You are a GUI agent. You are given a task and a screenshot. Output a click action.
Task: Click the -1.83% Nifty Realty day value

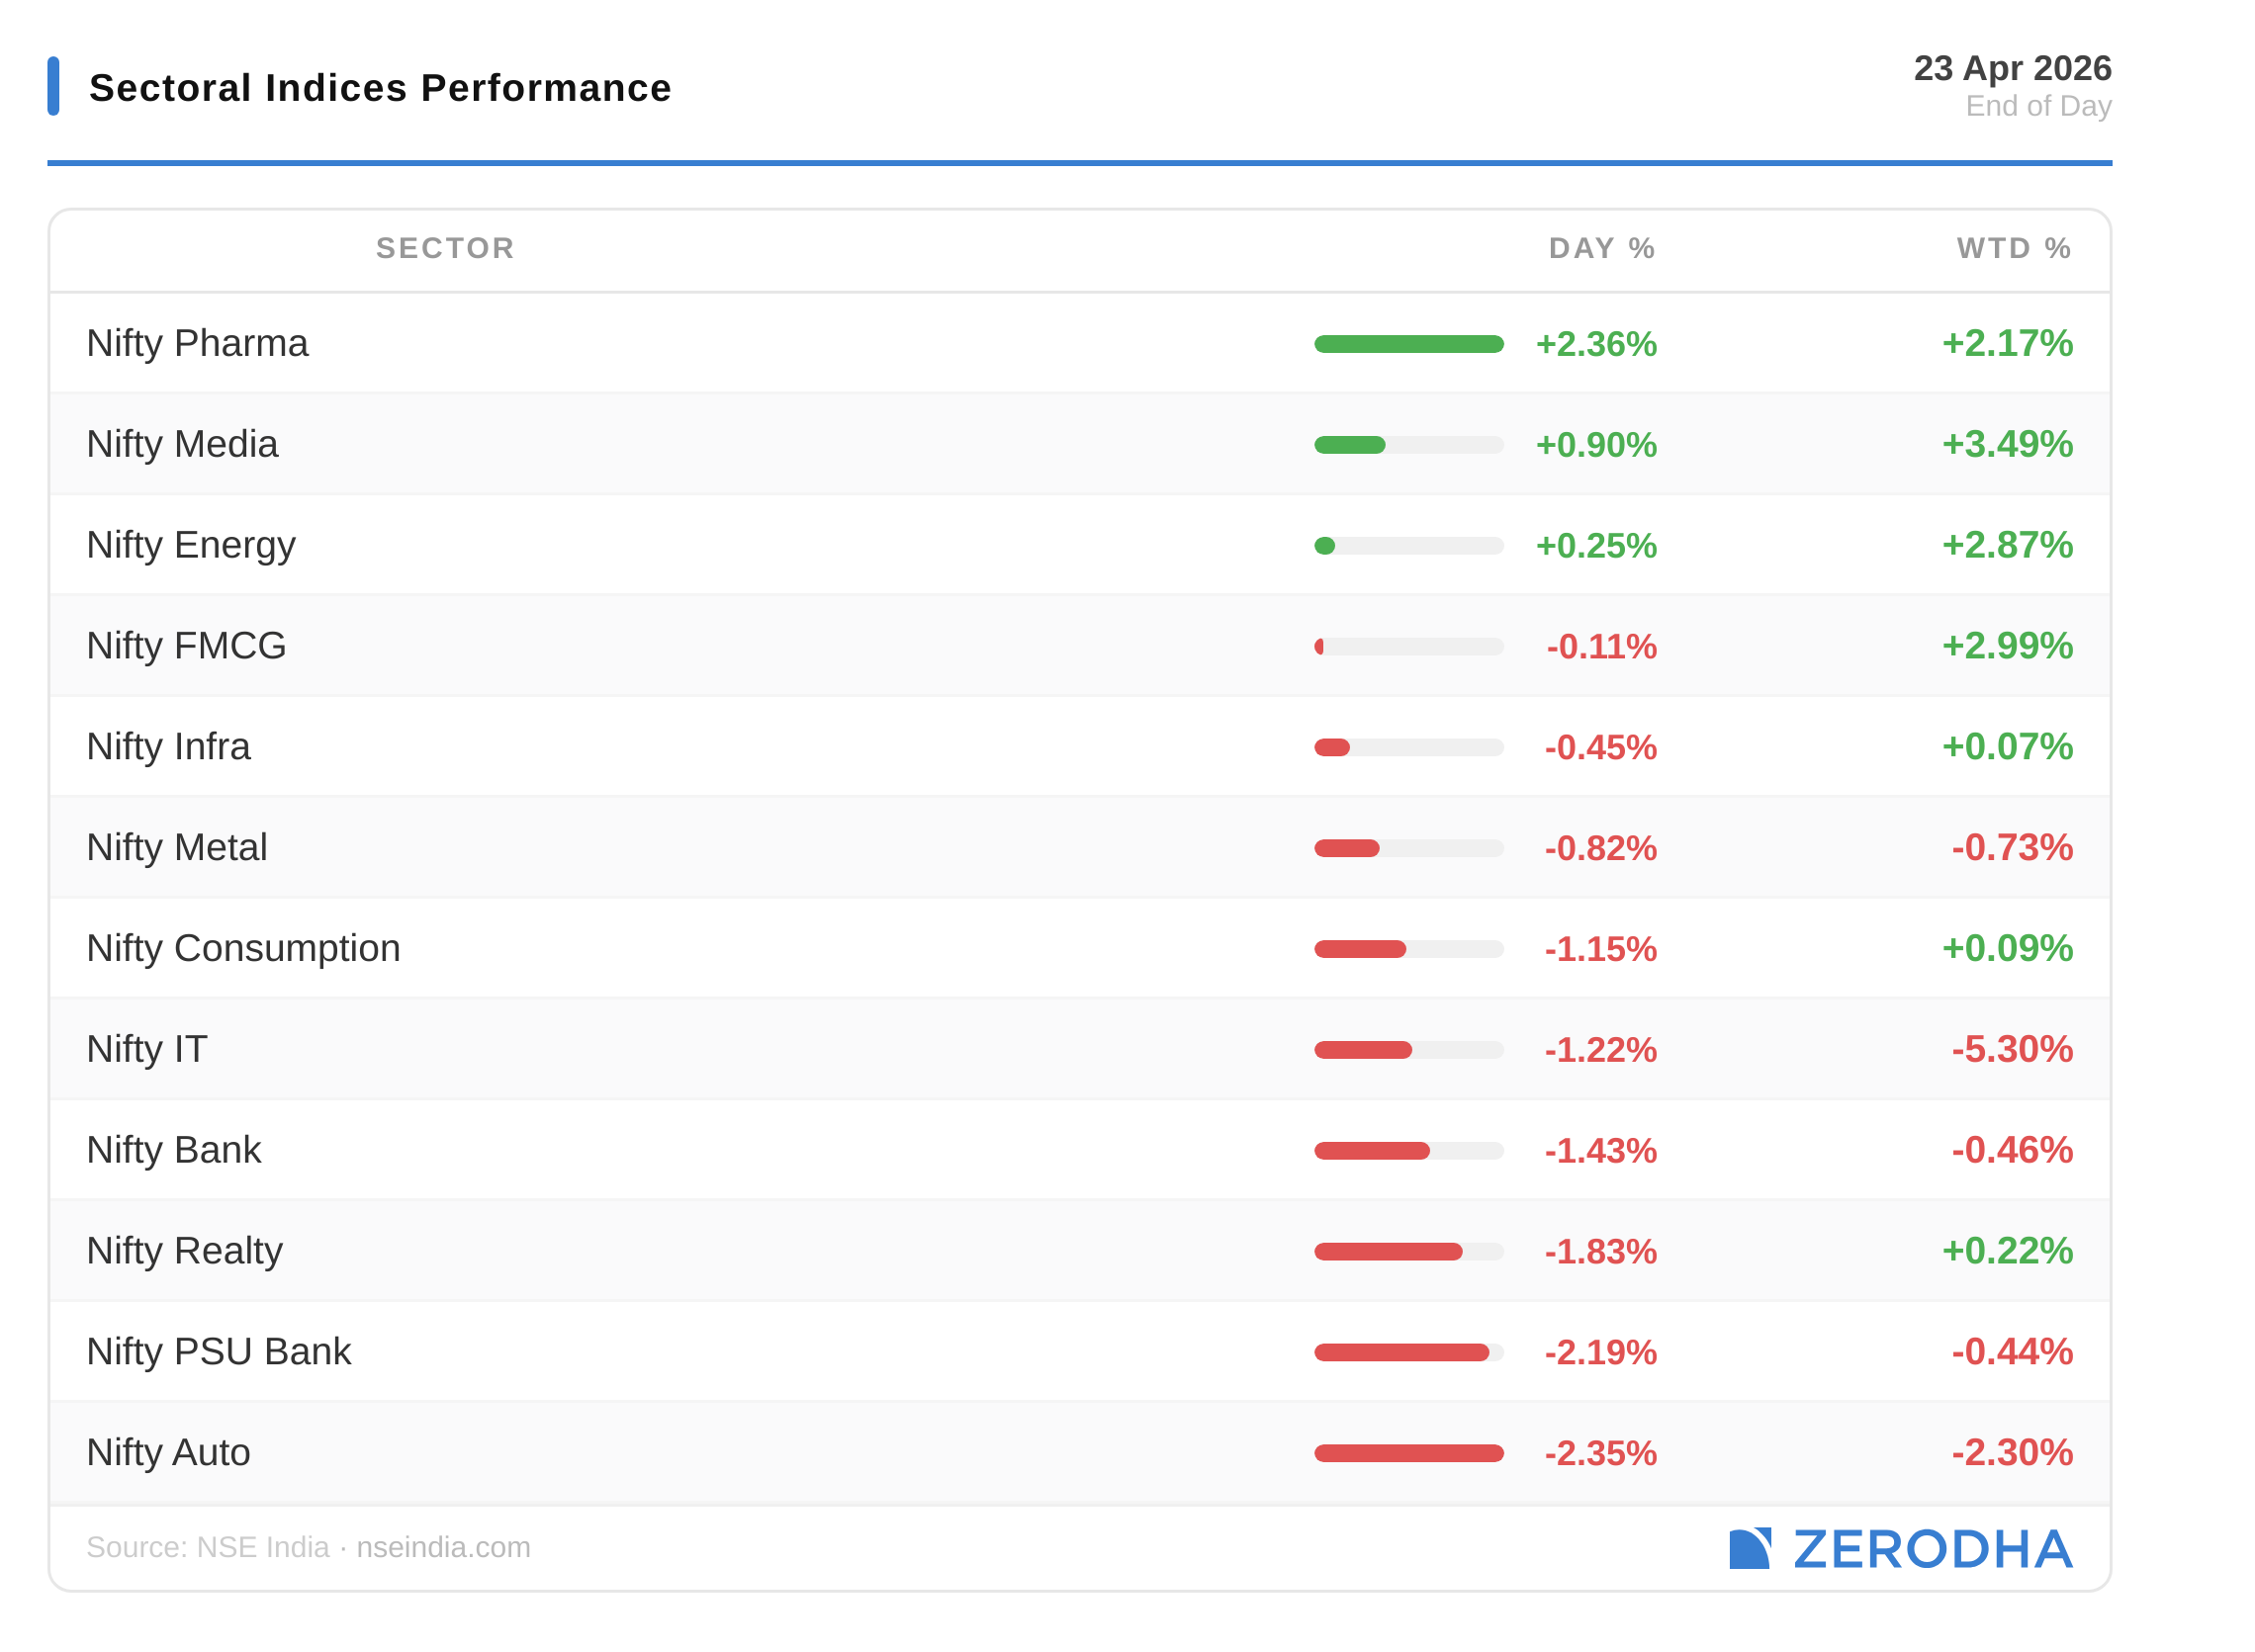click(1599, 1251)
